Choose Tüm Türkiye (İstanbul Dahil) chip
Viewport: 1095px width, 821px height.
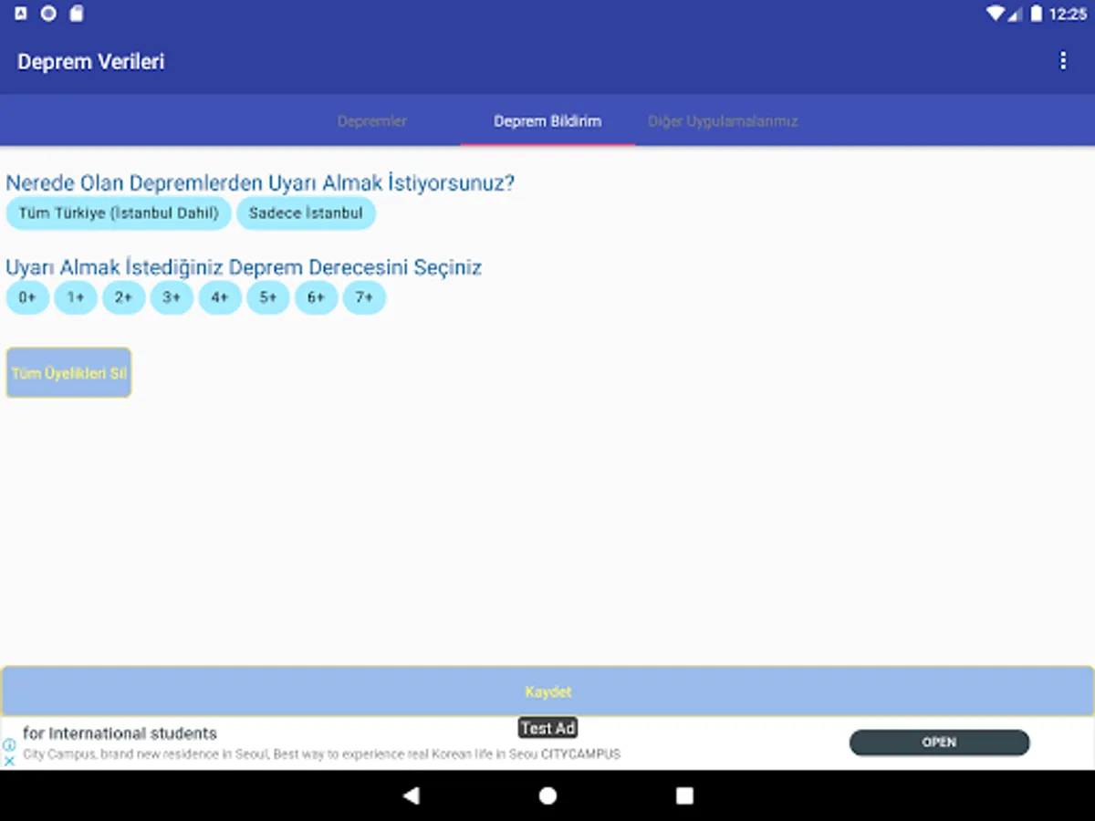coord(119,213)
